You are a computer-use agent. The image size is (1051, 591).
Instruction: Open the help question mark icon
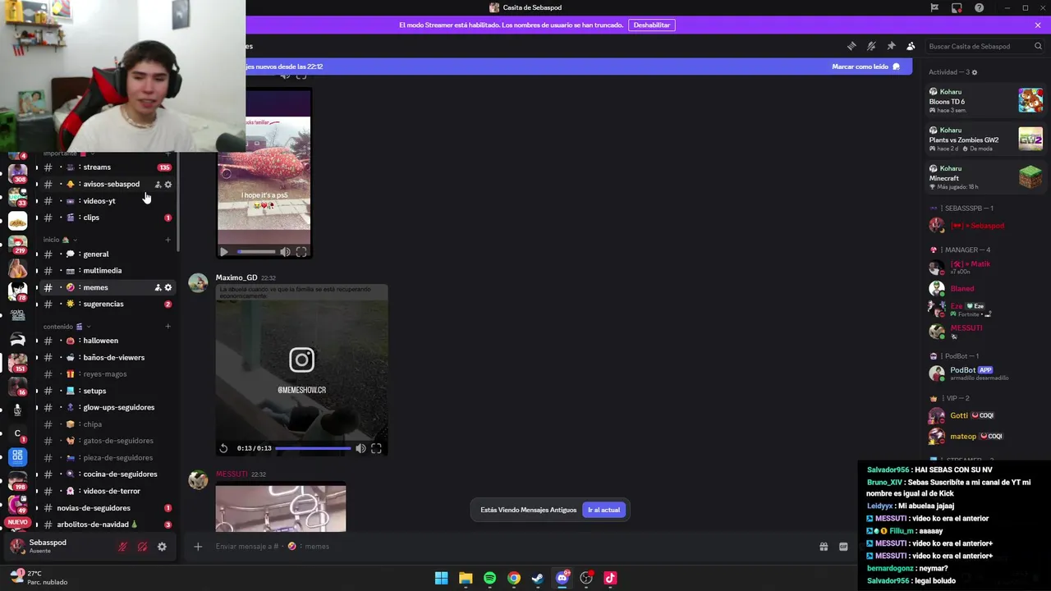(x=979, y=7)
